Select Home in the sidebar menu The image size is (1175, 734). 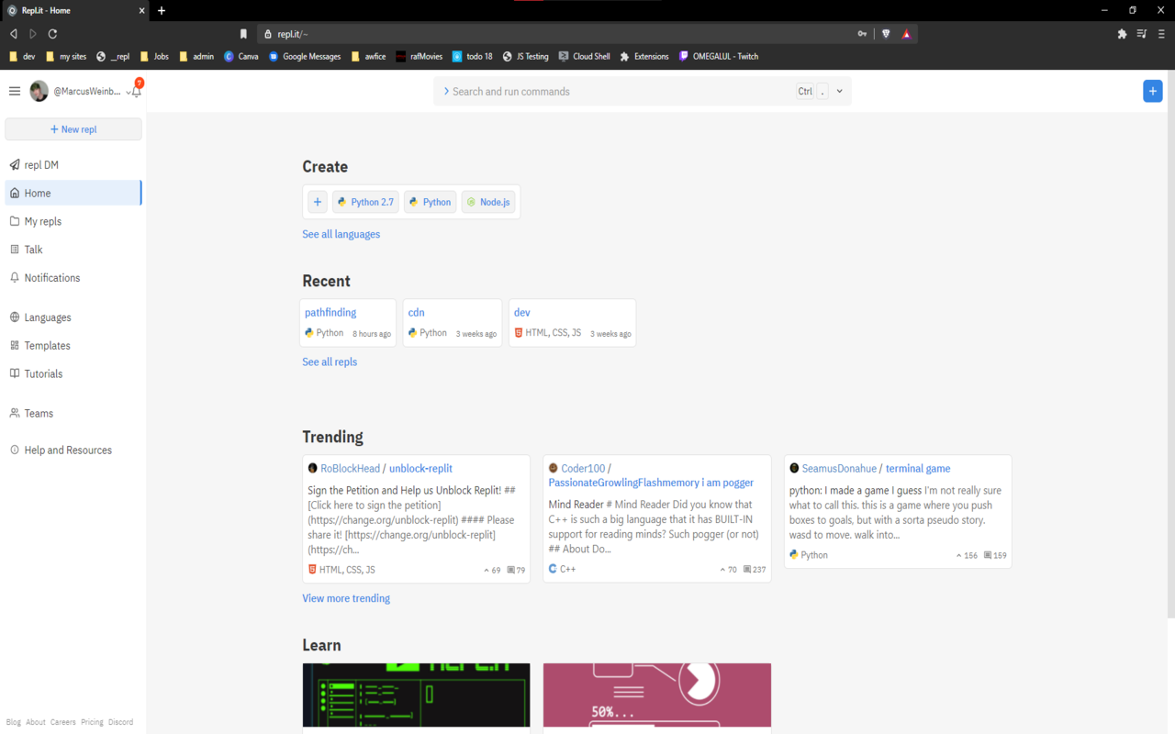coord(36,193)
